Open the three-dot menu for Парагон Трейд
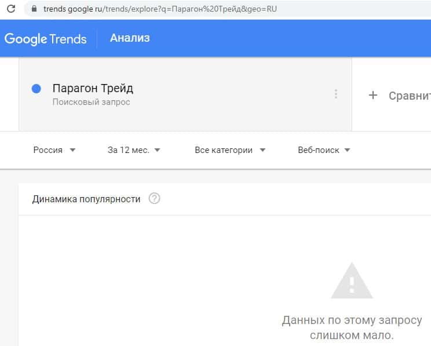This screenshot has height=346, width=431. coord(335,94)
